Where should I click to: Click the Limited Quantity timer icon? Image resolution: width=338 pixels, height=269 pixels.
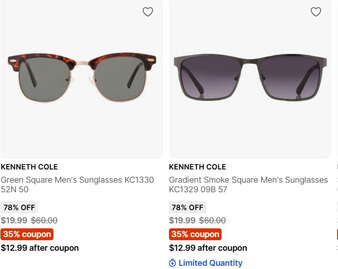[x=172, y=263]
